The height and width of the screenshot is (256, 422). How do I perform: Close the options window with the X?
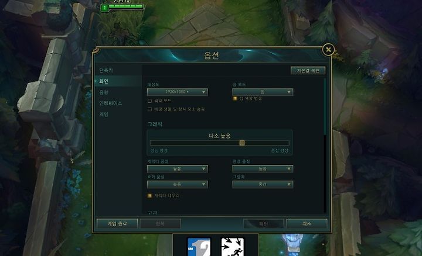(328, 50)
